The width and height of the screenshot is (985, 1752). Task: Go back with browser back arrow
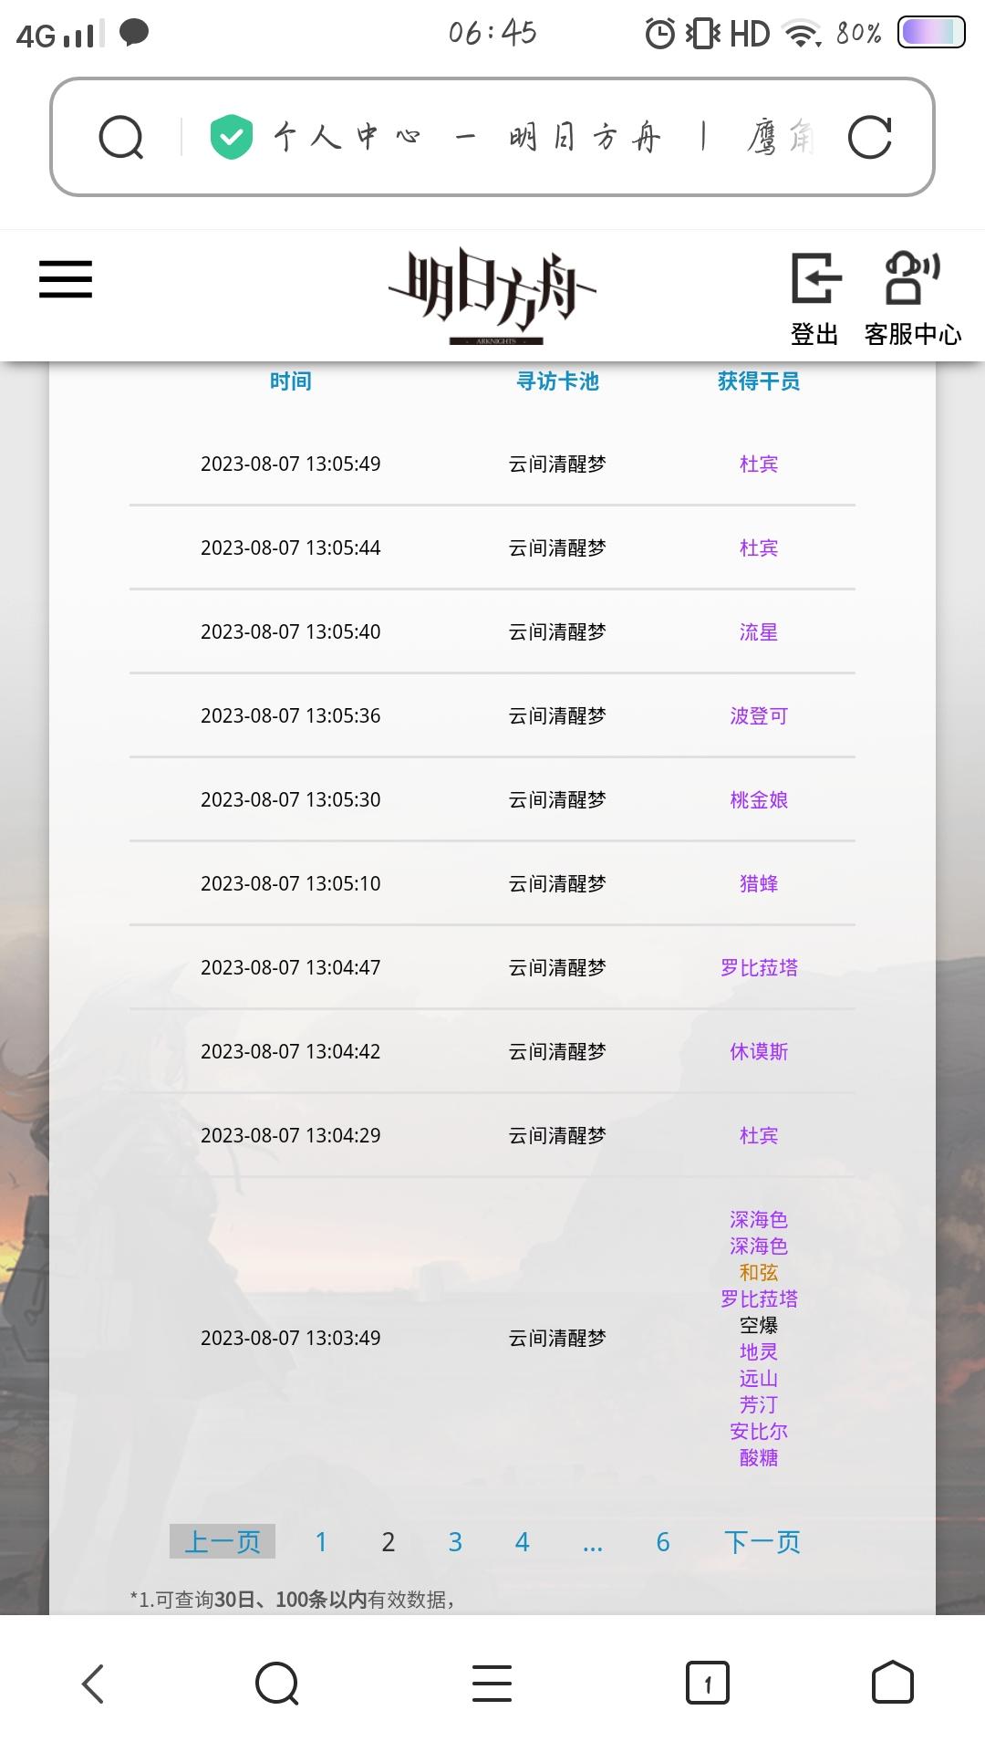click(x=93, y=1684)
